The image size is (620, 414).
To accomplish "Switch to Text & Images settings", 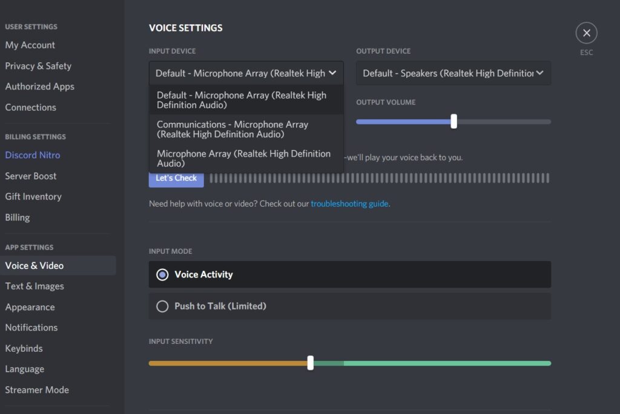I will point(35,286).
